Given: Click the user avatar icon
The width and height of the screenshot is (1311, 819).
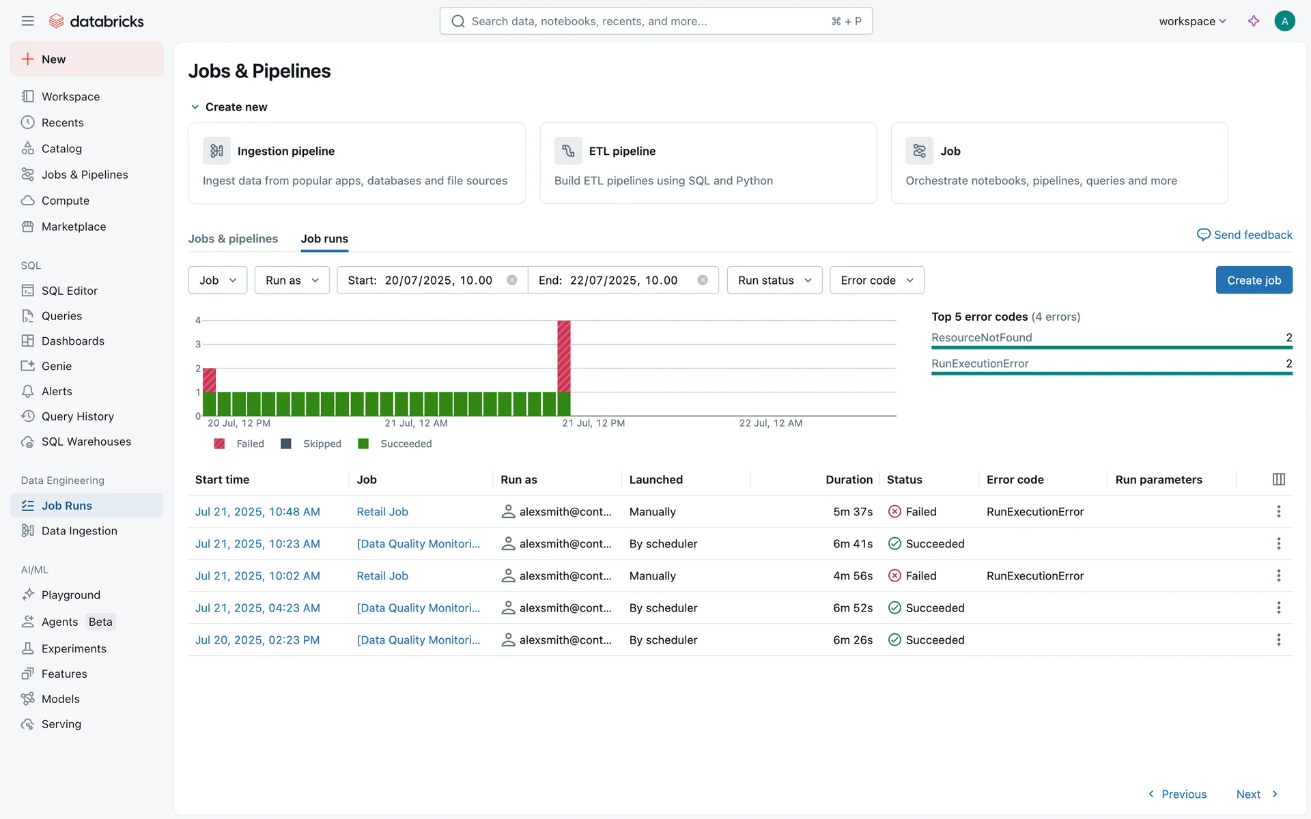Looking at the screenshot, I should 1284,21.
